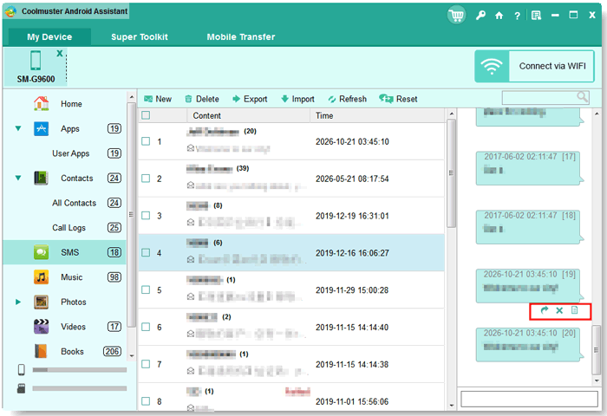This screenshot has width=607, height=416.
Task: Open the Mobile Transfer tab
Action: [x=241, y=36]
